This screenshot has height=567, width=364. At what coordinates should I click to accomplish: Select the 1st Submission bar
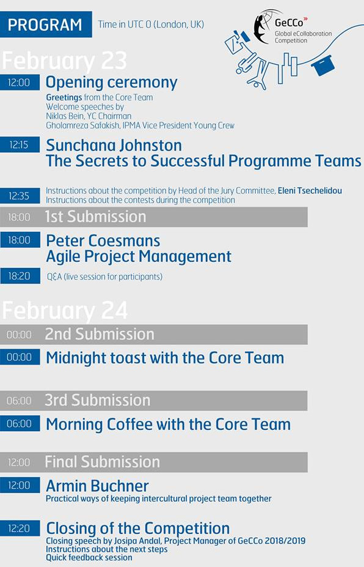click(x=154, y=217)
